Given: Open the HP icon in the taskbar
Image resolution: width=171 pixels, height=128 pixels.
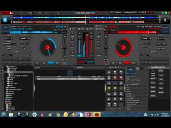Looking at the screenshot, I should tap(35, 114).
